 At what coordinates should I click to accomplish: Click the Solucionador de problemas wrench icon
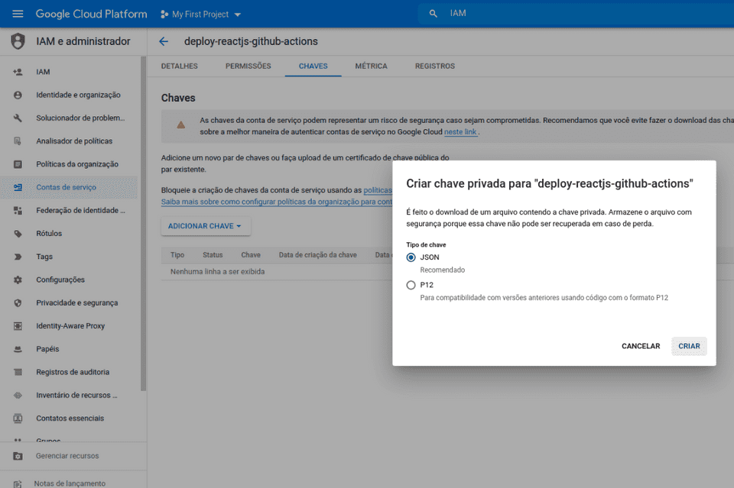point(18,118)
